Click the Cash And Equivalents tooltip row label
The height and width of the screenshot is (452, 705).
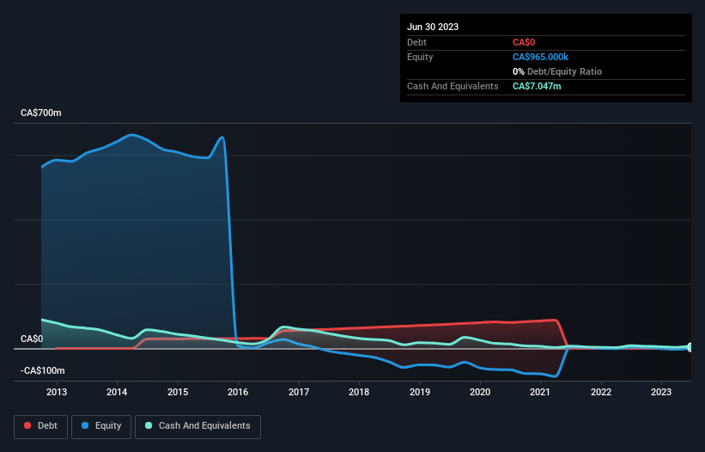pos(453,86)
